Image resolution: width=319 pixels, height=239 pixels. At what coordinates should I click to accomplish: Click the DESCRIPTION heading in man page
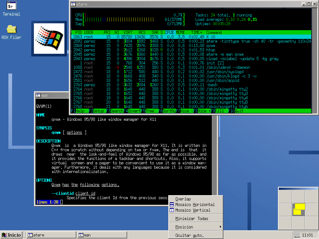tap(48, 141)
